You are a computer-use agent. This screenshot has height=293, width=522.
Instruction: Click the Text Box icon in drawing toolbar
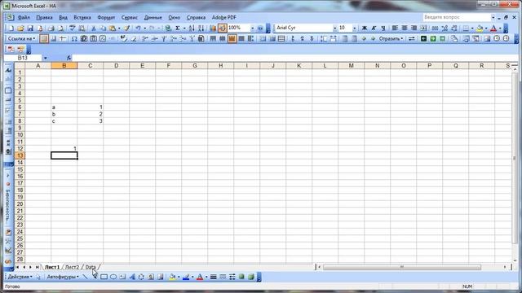(122, 277)
